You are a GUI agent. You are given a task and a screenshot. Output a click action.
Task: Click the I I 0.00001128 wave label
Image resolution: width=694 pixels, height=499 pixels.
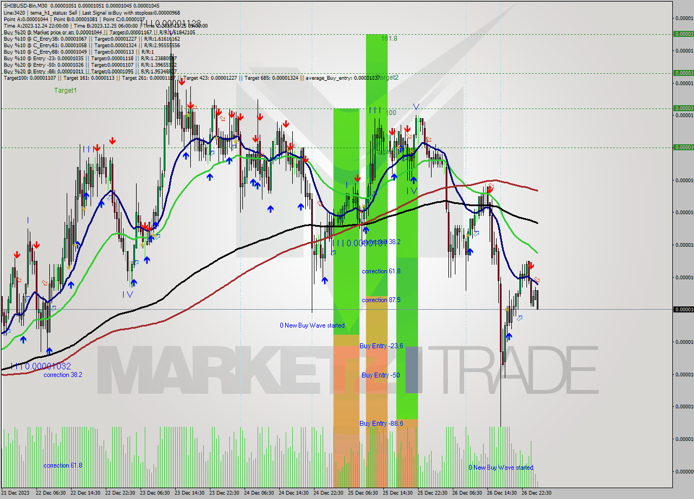172,24
